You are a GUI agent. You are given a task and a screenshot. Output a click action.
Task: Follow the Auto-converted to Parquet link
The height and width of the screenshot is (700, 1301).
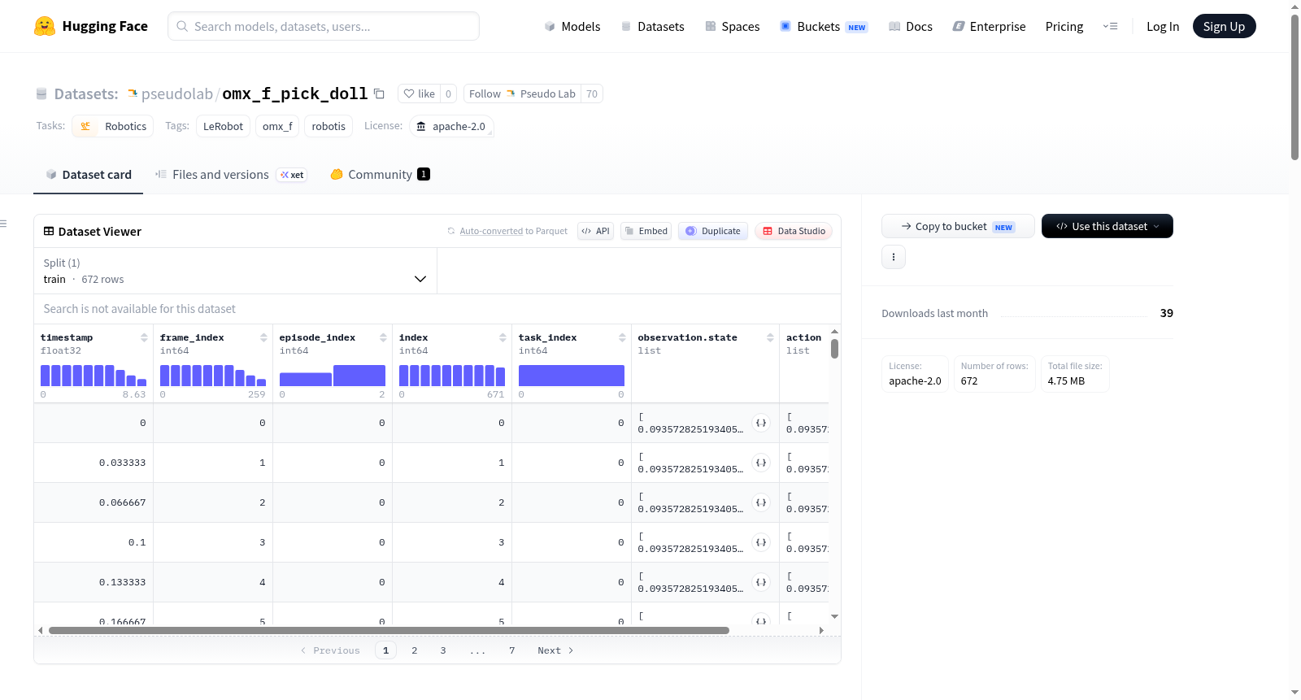coord(513,231)
